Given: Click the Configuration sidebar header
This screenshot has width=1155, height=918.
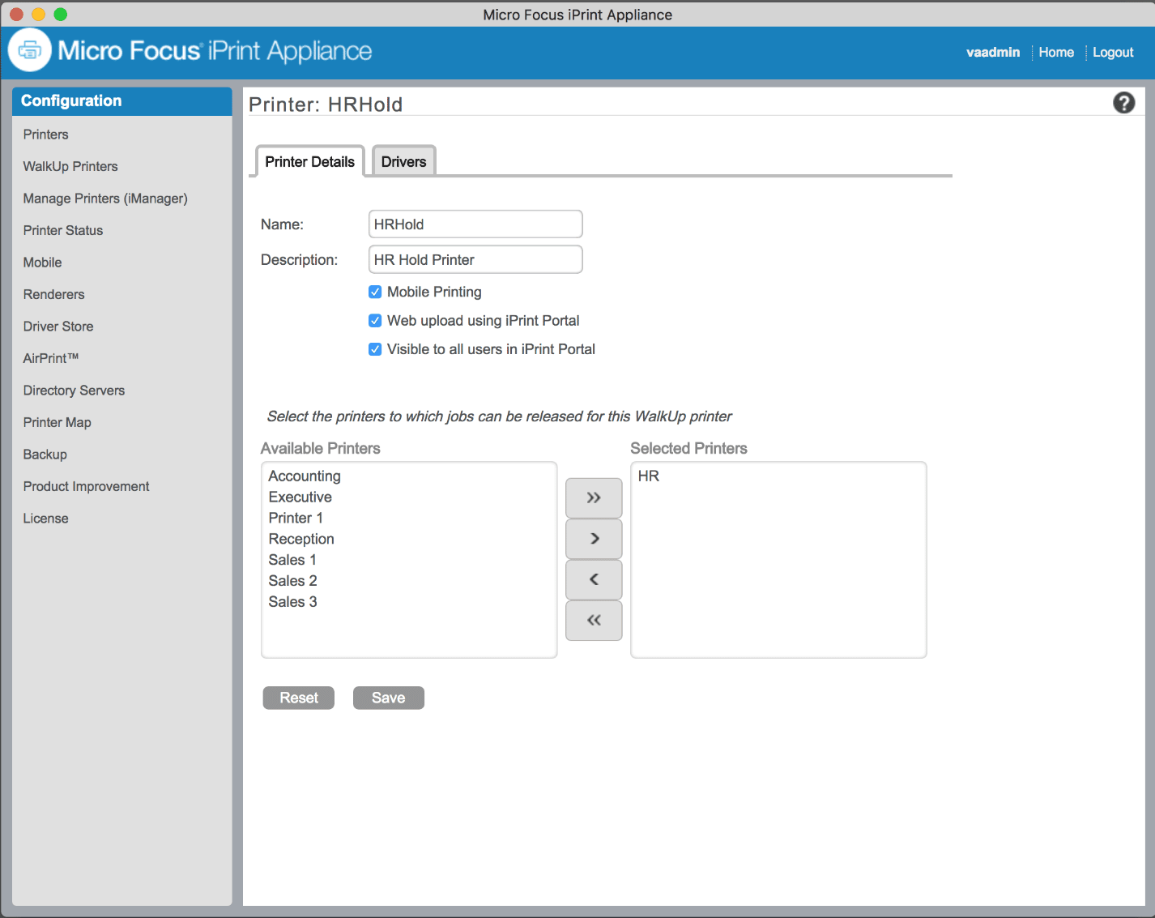Looking at the screenshot, I should 122,101.
